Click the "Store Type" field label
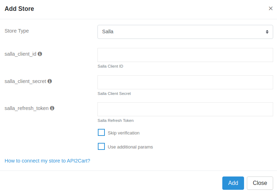The image size is (277, 194). click(17, 31)
